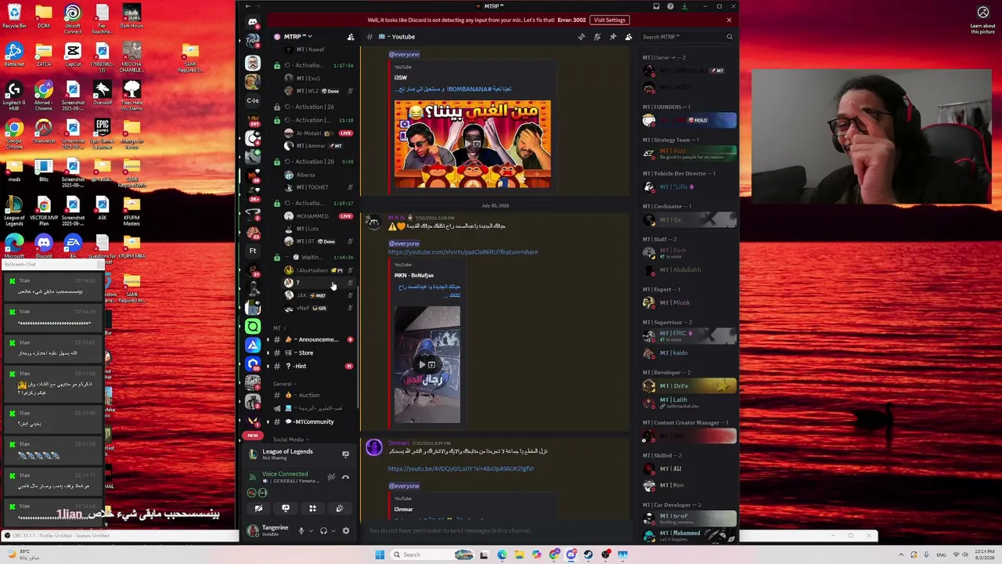Screen dimensions: 1002x564
Task: Toggle noise suppression in Voice Connected panel
Action: pos(331,477)
